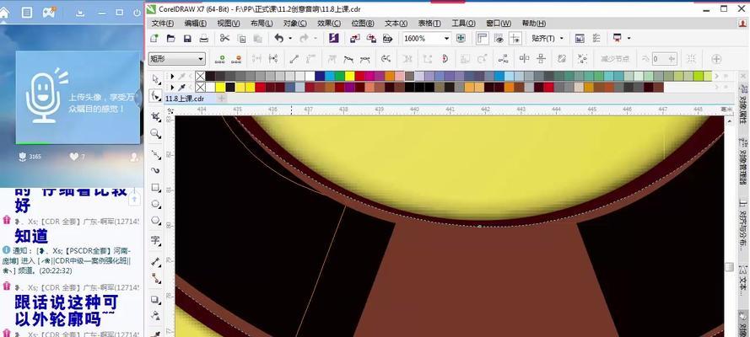Screen dimensions: 750x337
Task: Open the 视图(V) menu
Action: (x=228, y=24)
